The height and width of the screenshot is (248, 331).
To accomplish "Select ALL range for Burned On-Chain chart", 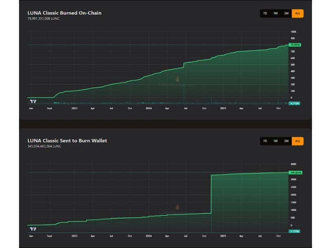I will (x=297, y=13).
